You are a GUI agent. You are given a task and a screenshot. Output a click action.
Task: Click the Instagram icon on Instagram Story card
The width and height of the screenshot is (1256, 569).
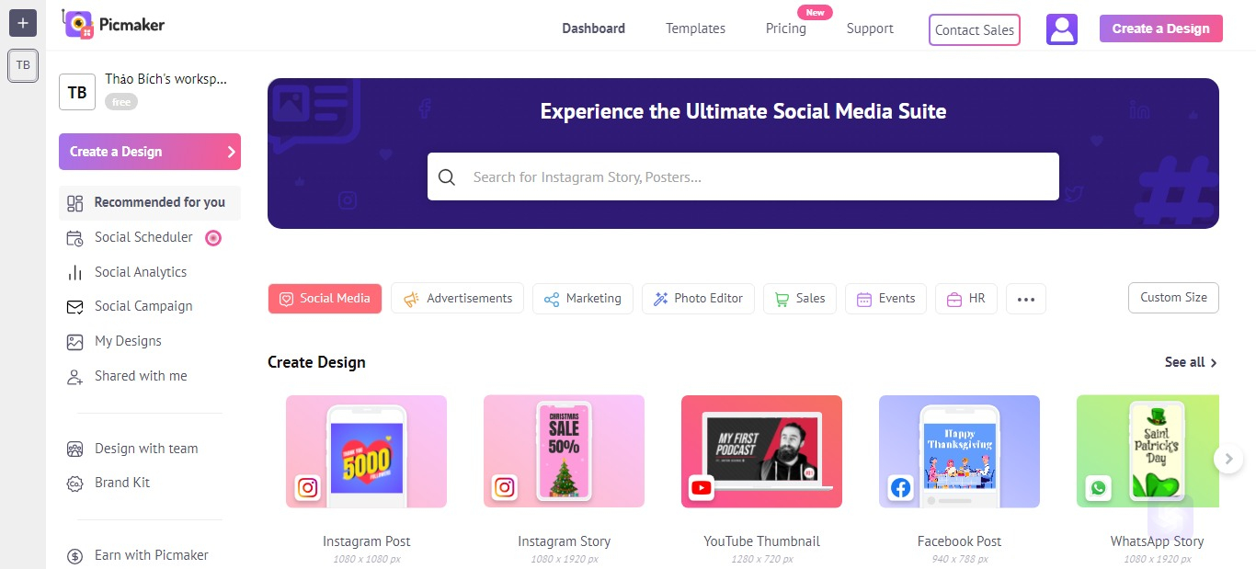(x=504, y=487)
